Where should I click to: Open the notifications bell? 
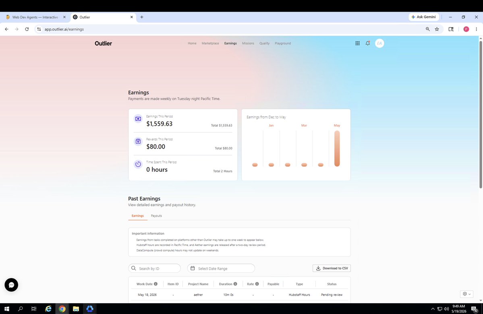pyautogui.click(x=367, y=43)
